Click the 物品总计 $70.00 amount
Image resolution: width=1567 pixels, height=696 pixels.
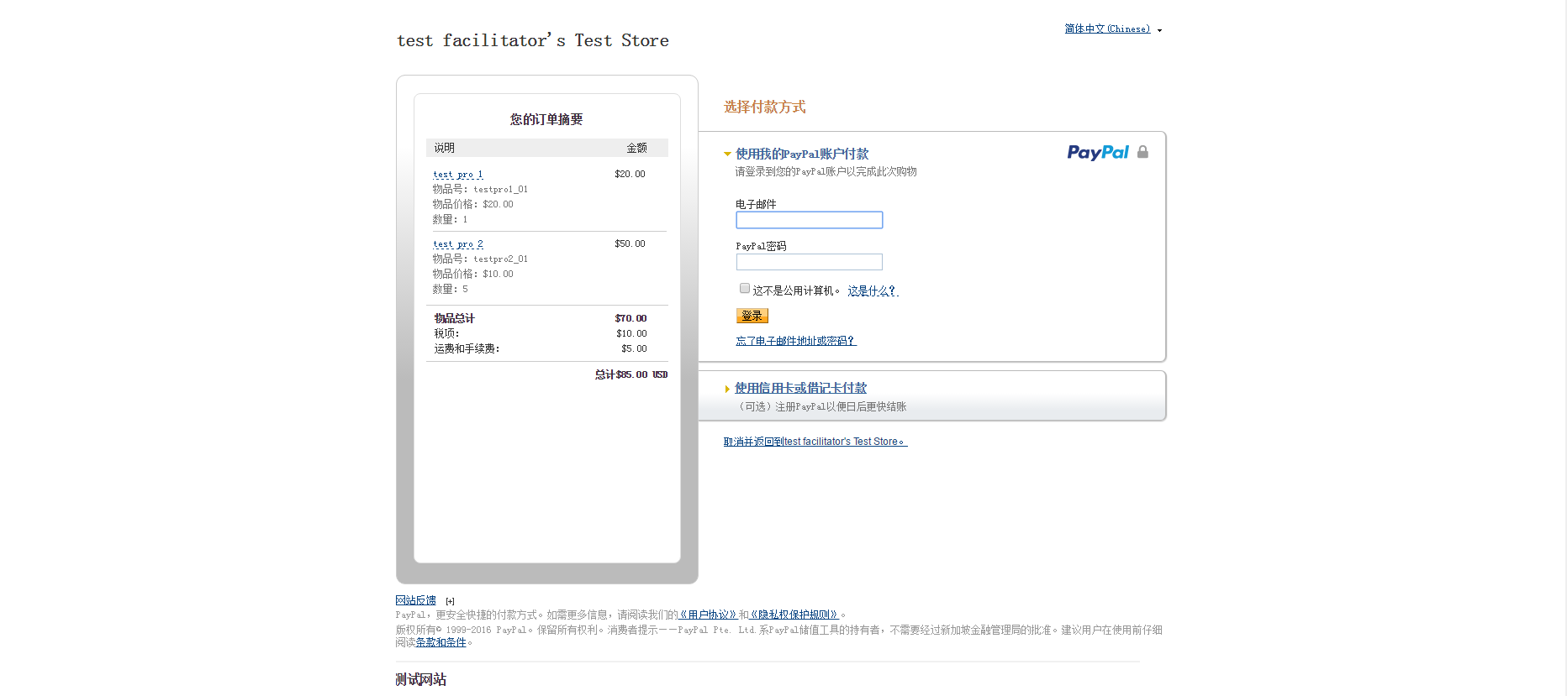tap(630, 318)
